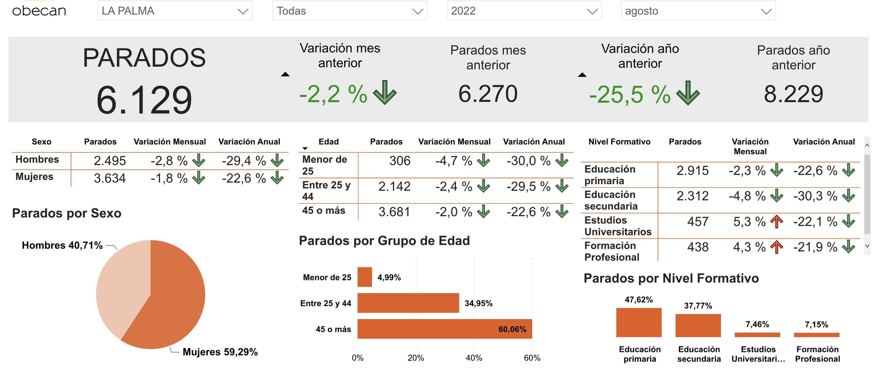Image resolution: width=875 pixels, height=390 pixels.
Task: Sort by Nivel Formativo column header
Action: point(619,142)
